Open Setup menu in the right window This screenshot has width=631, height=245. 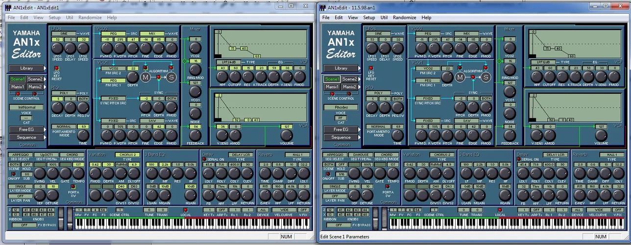(369, 18)
